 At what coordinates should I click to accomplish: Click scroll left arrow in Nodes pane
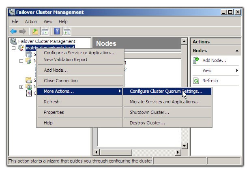pyautogui.click(x=96, y=152)
